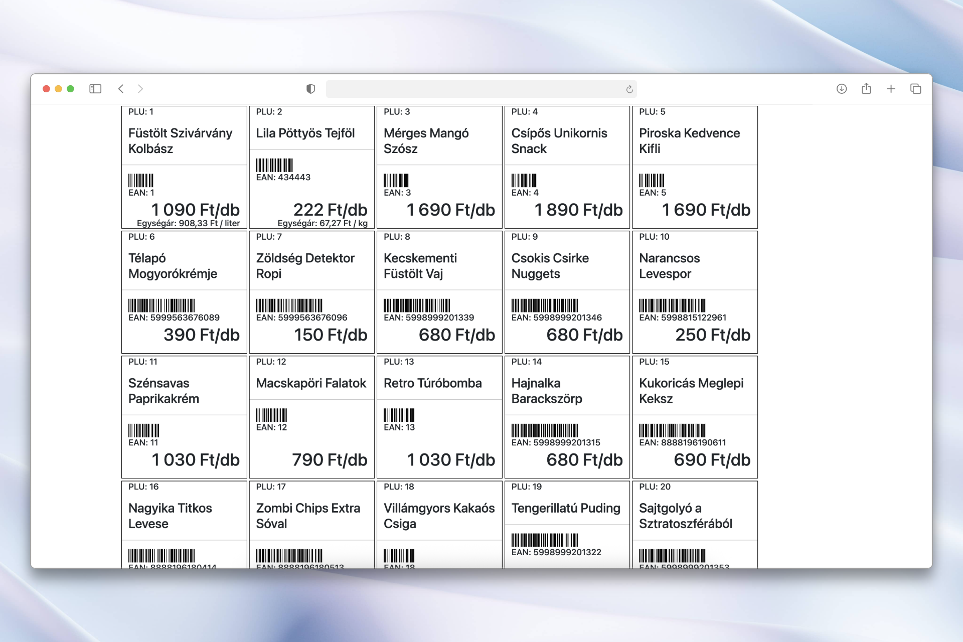Click the PLU: 1 label text
This screenshot has height=642, width=963.
[141, 112]
